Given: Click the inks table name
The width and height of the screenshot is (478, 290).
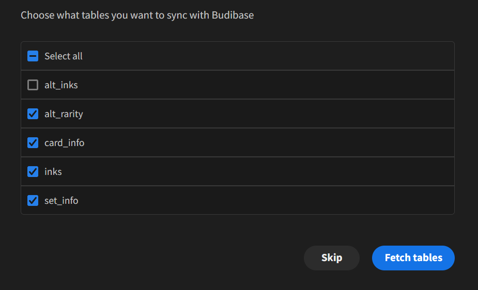Looking at the screenshot, I should pos(53,172).
